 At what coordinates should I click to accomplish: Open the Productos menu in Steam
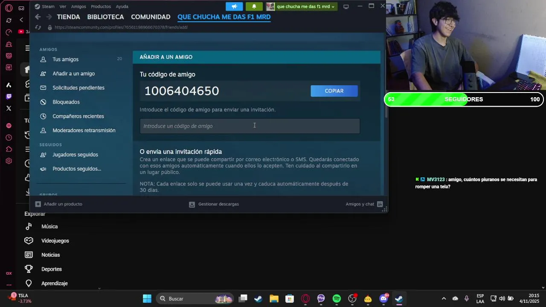pos(101,6)
